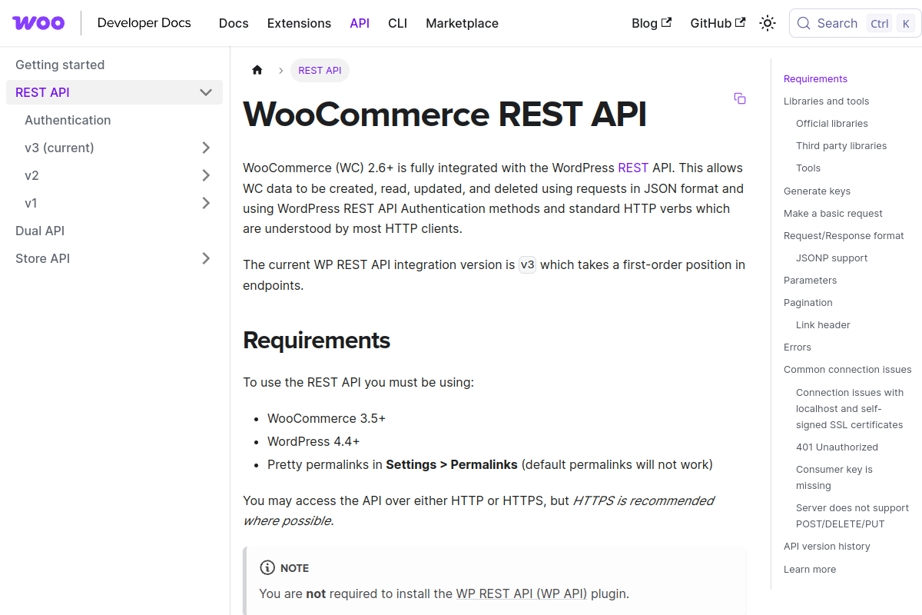This screenshot has height=615, width=922.
Task: Jump to Pagination section
Action: pyautogui.click(x=808, y=302)
